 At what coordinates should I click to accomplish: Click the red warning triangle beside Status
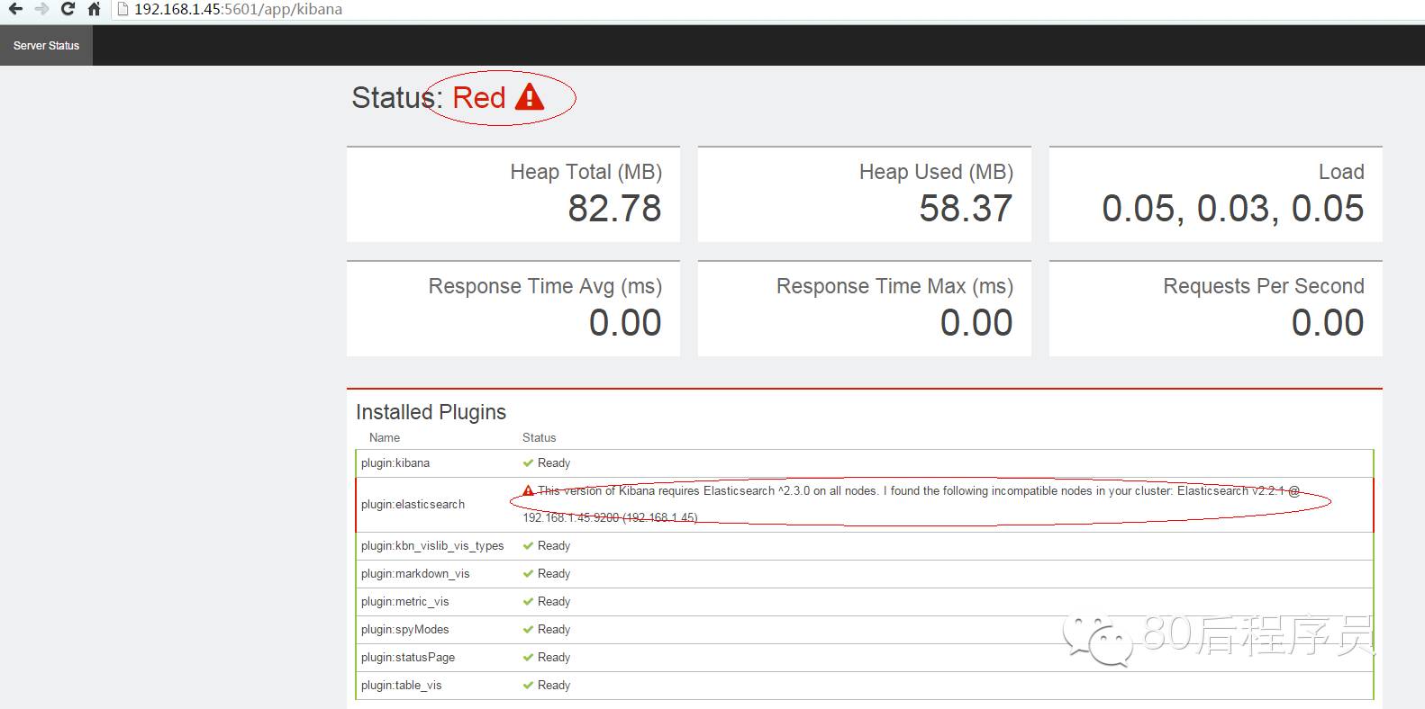tap(530, 96)
